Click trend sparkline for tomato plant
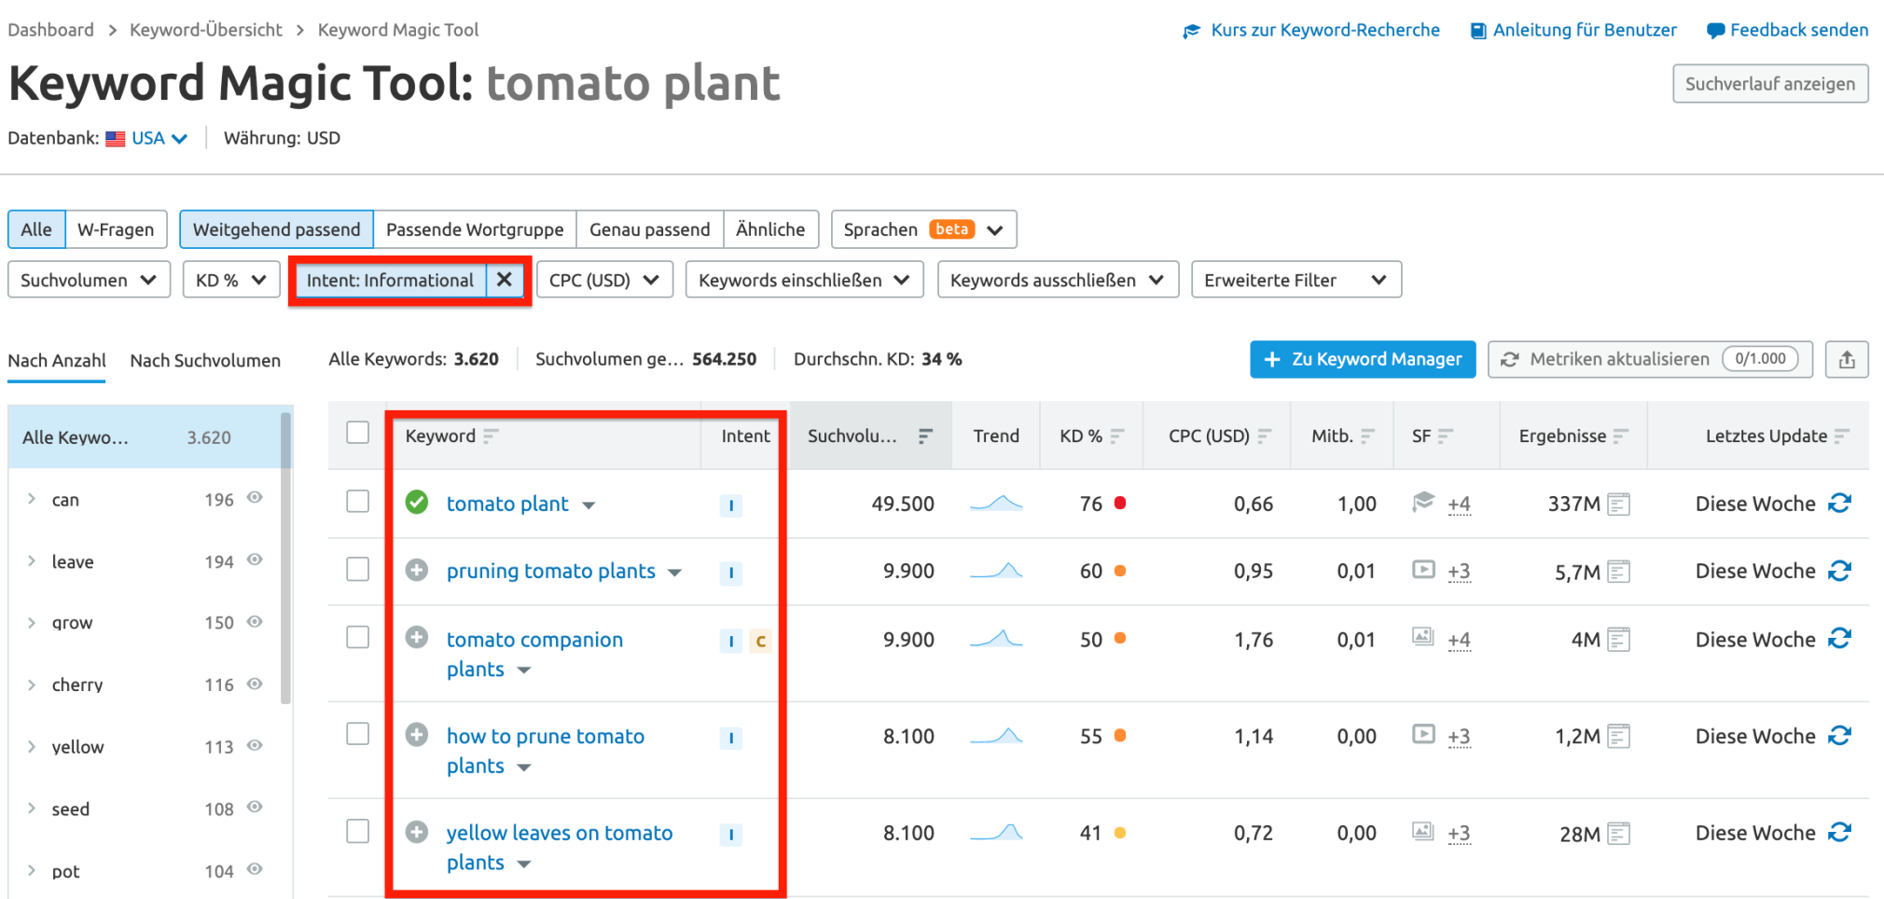Image resolution: width=1884 pixels, height=899 pixels. tap(996, 504)
